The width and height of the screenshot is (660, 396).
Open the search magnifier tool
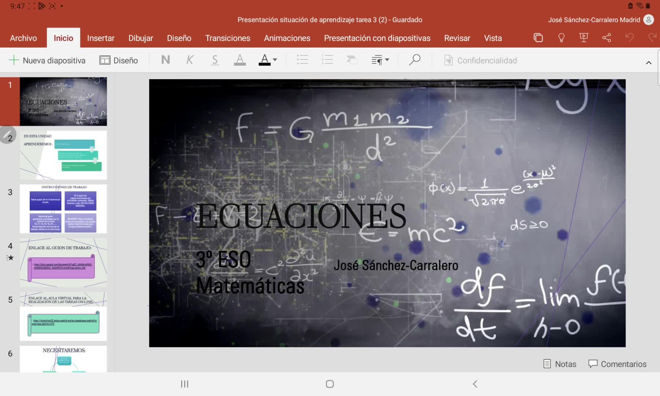click(415, 60)
